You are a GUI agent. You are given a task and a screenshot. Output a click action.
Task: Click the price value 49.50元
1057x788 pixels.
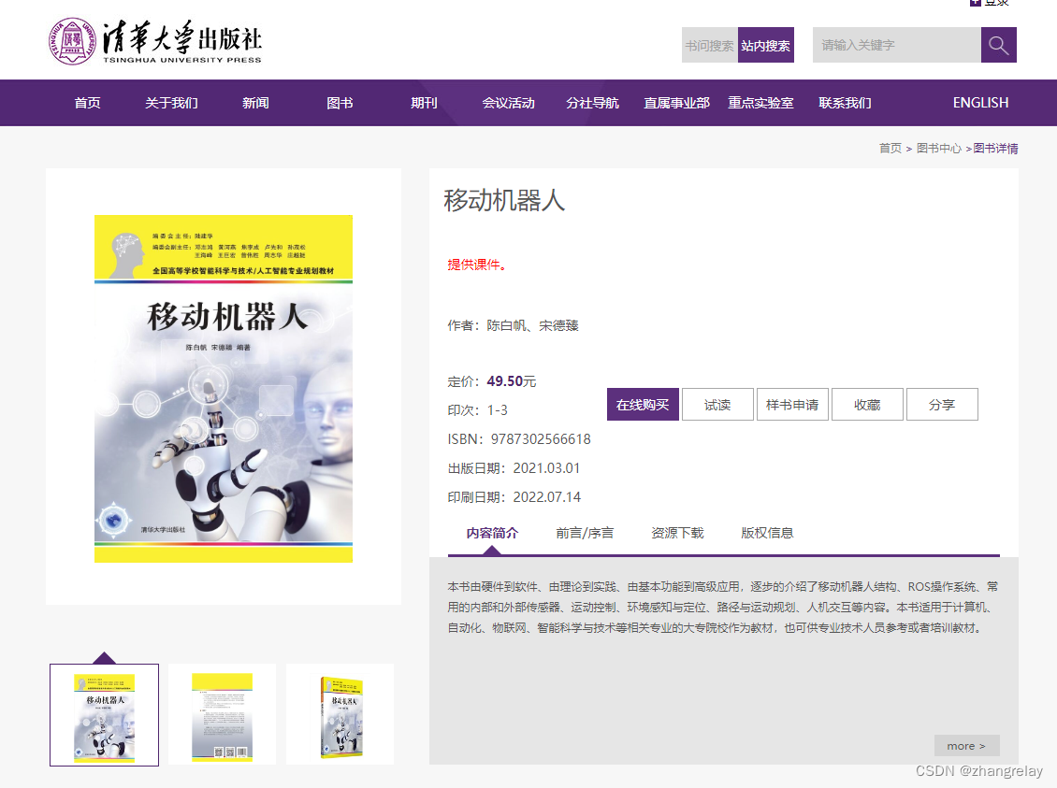512,381
